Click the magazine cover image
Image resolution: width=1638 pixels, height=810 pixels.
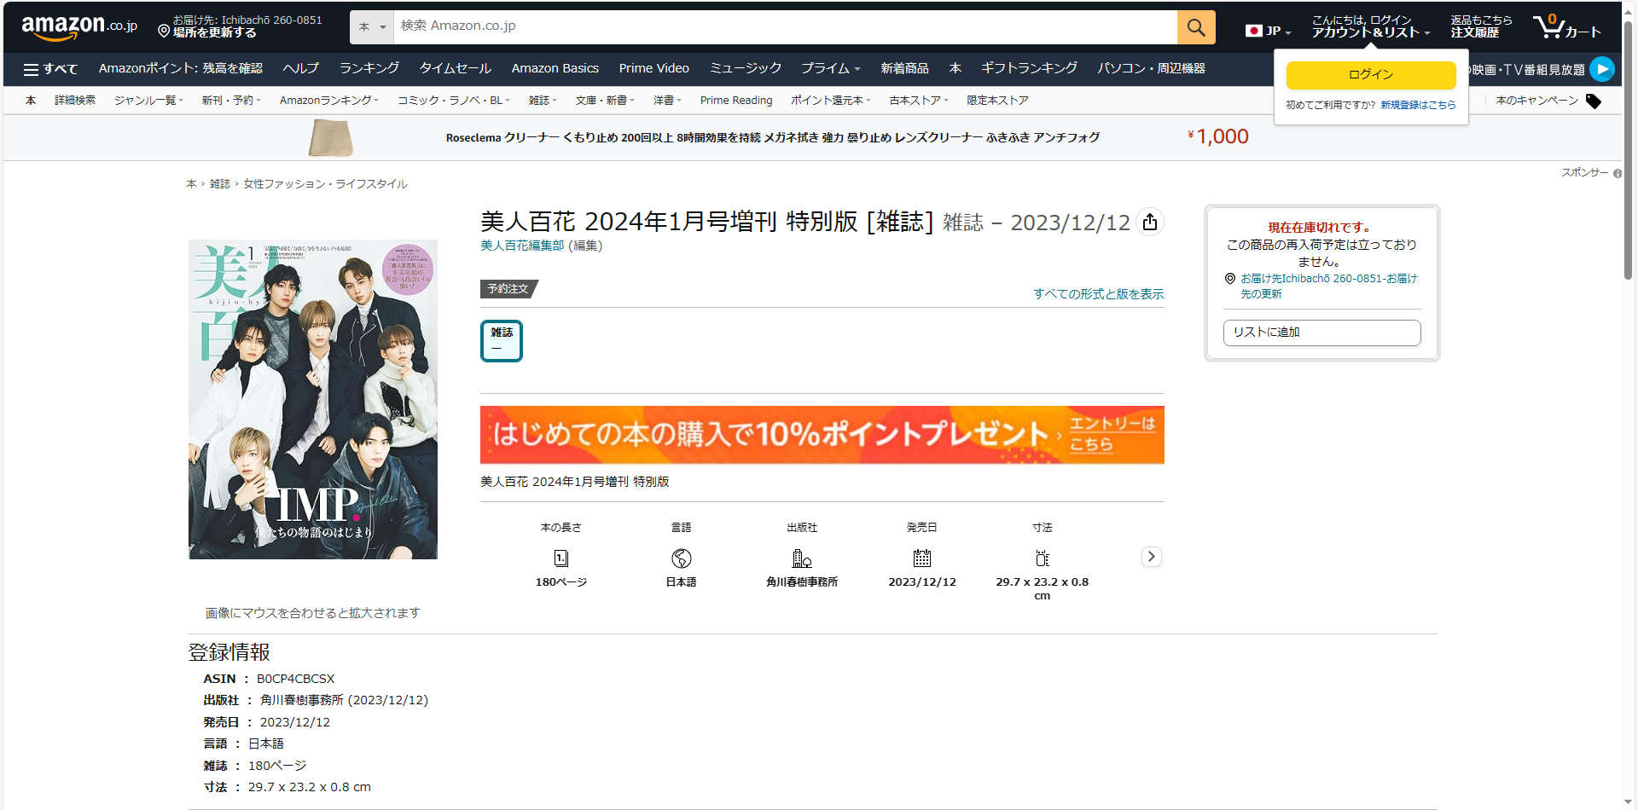pyautogui.click(x=313, y=400)
